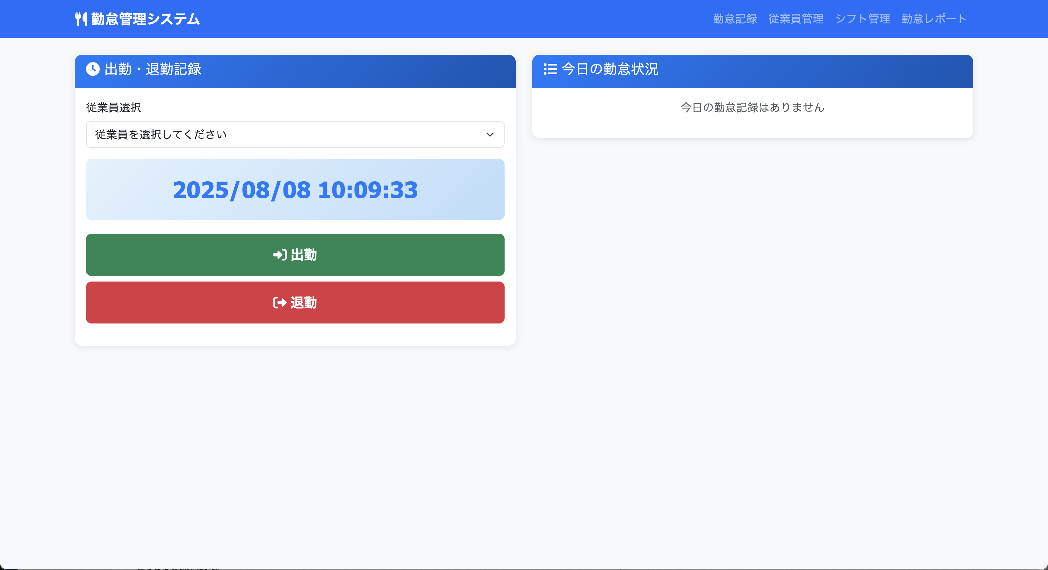Click the sign-in arrow icon on 出勤

tap(280, 255)
